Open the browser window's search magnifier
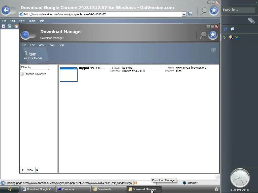The image size is (258, 193). pyautogui.click(x=204, y=11)
